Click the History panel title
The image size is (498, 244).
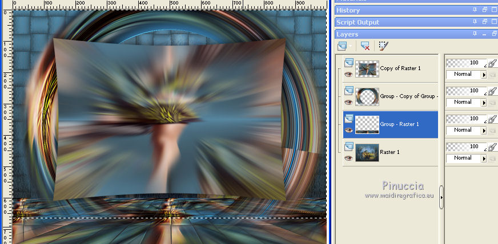pyautogui.click(x=348, y=10)
